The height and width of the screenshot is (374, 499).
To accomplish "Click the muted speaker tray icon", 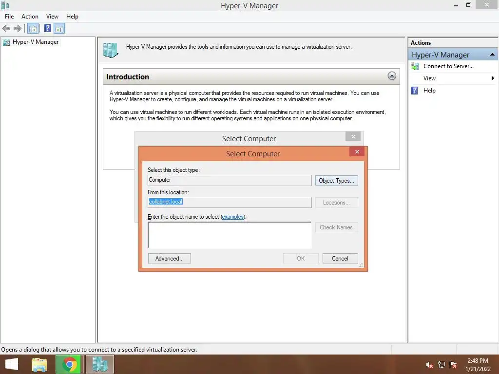I will (x=429, y=365).
